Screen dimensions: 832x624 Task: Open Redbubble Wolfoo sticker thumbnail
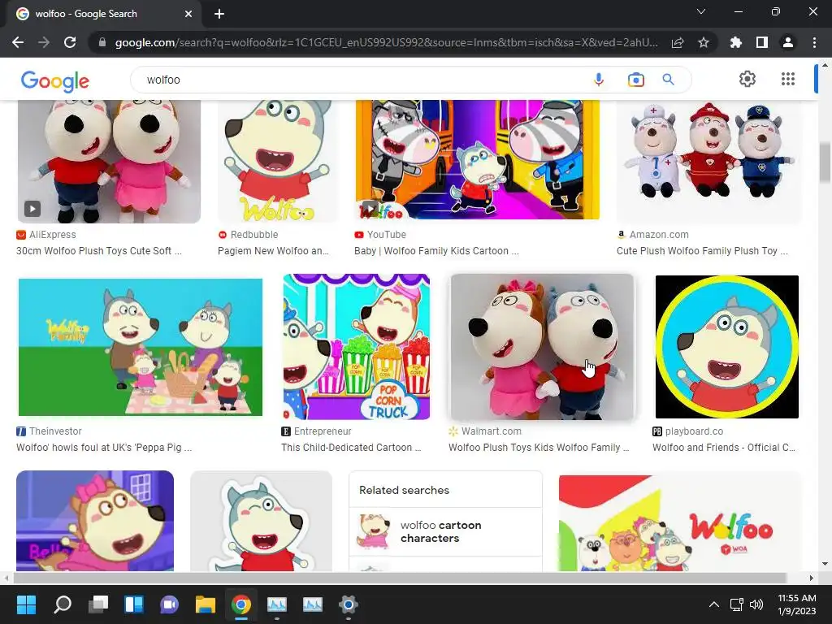[x=278, y=162]
